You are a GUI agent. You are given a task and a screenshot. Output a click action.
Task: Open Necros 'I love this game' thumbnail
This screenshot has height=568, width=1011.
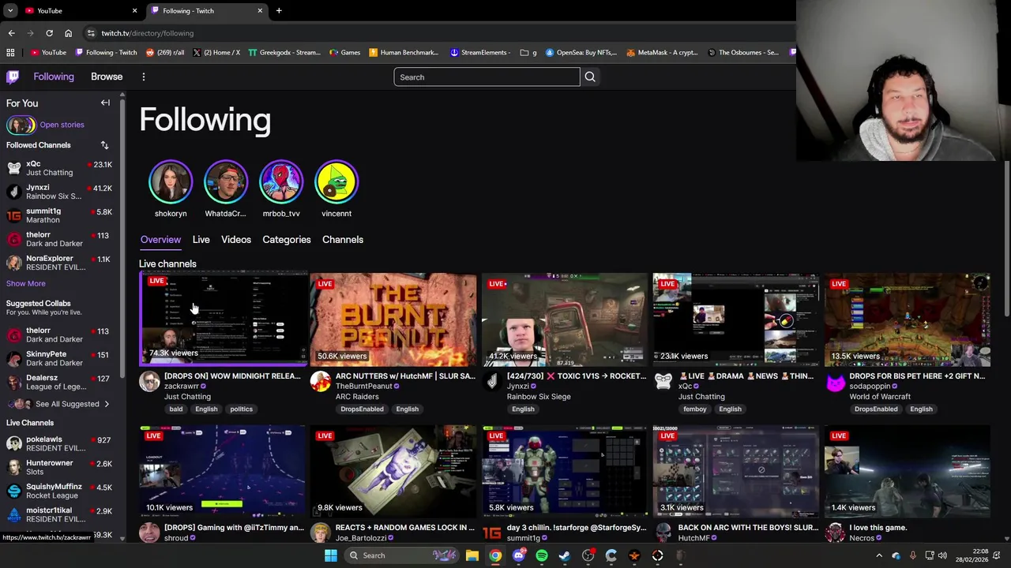[x=908, y=472]
